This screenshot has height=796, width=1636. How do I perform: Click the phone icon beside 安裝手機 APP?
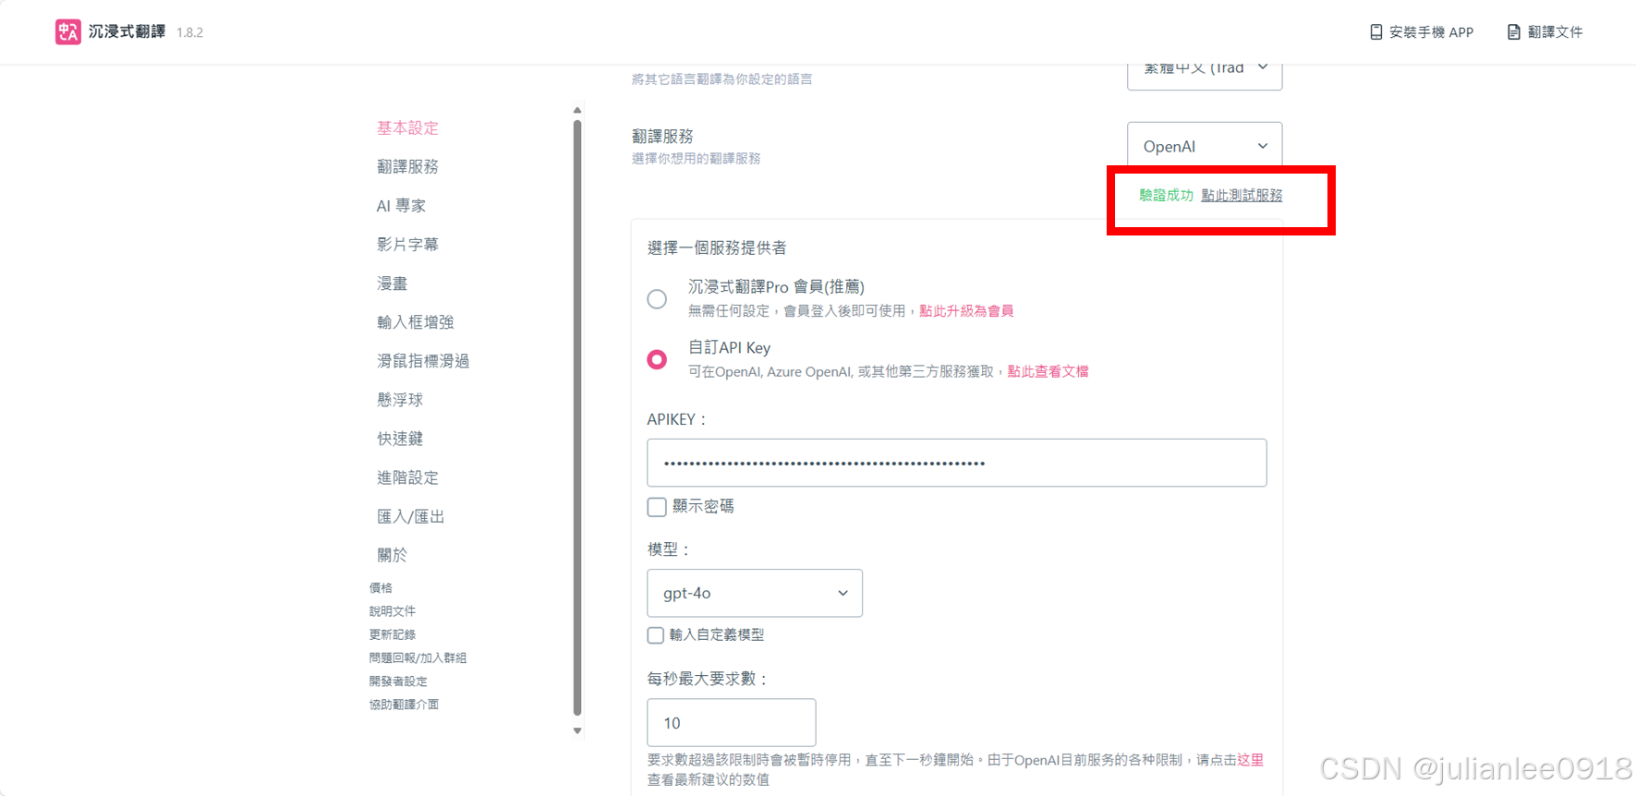(1375, 32)
